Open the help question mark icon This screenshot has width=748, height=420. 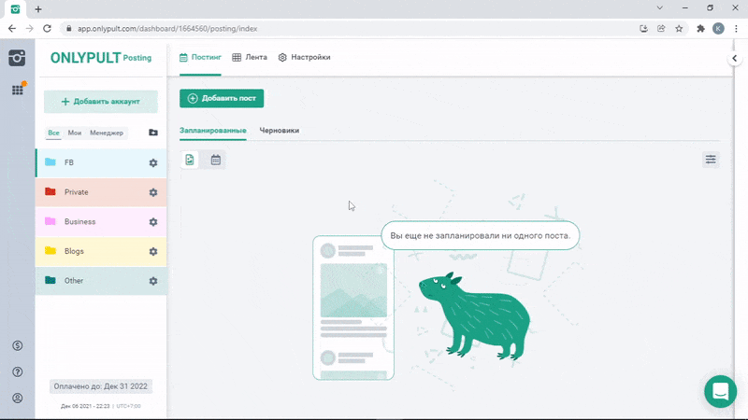coord(17,371)
